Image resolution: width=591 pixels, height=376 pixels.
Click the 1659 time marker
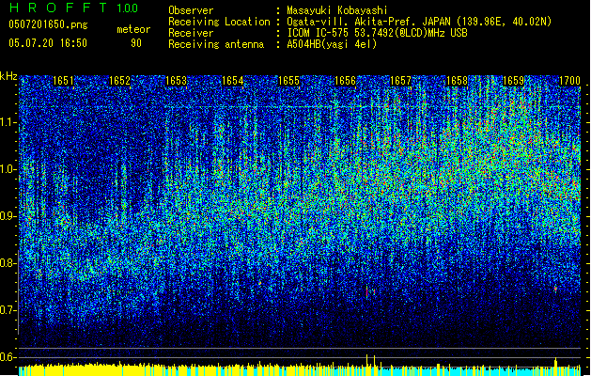pos(513,81)
